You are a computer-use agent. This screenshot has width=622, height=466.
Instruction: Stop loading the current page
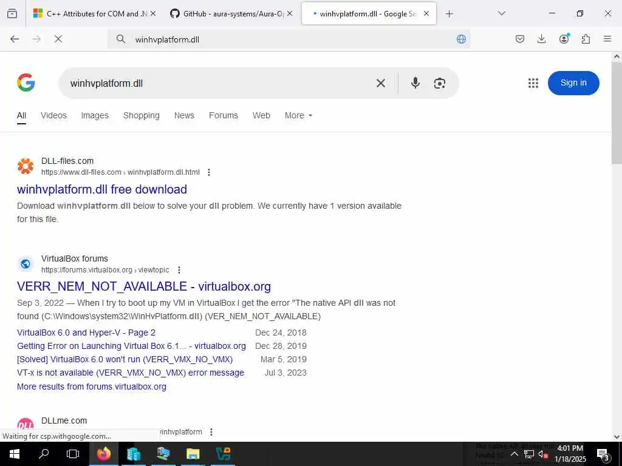pos(58,39)
